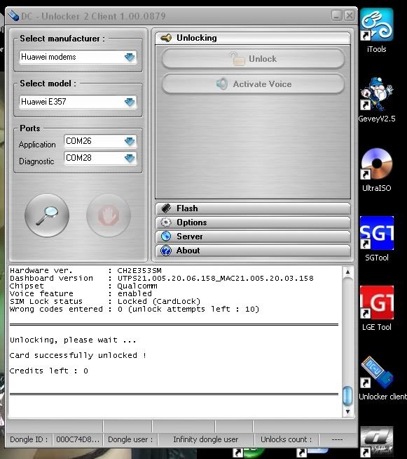Screen dimensions: 407x459
Task: Click 'Card successfully unlocked !' log line
Action: point(78,355)
